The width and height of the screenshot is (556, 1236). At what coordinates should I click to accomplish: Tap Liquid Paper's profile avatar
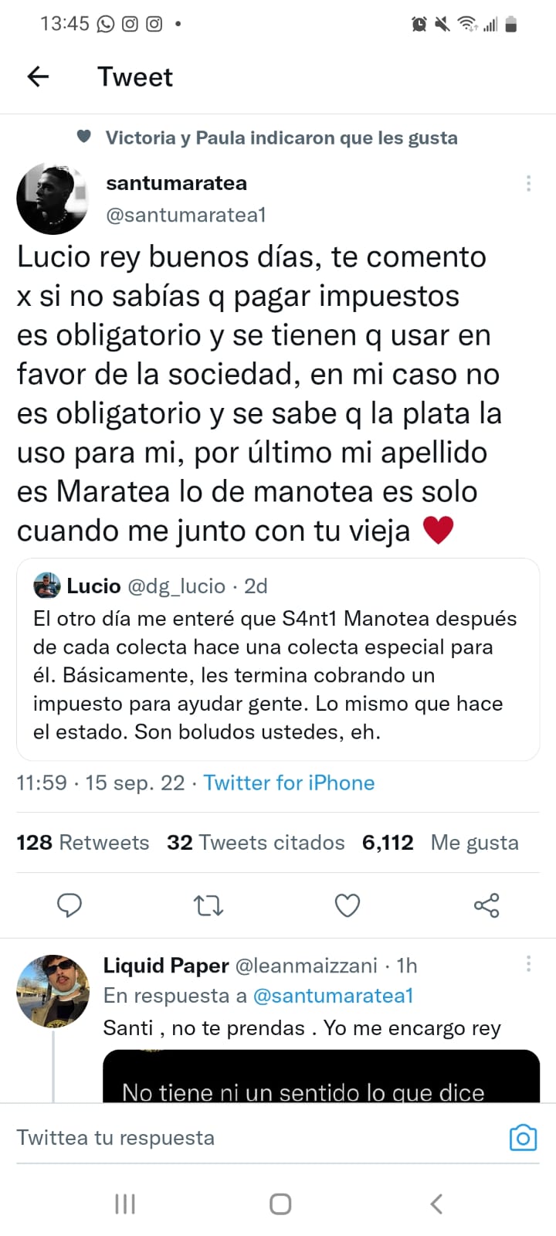pyautogui.click(x=53, y=991)
